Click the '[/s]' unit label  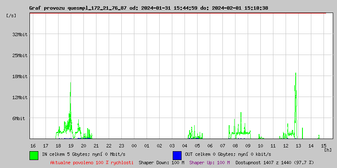click(11, 15)
